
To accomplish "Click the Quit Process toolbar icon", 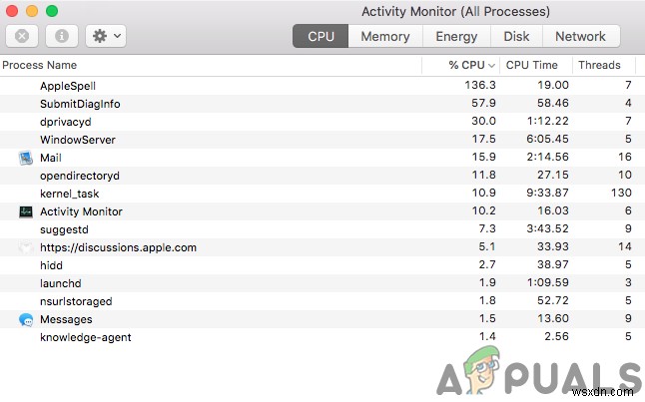I will pos(22,36).
